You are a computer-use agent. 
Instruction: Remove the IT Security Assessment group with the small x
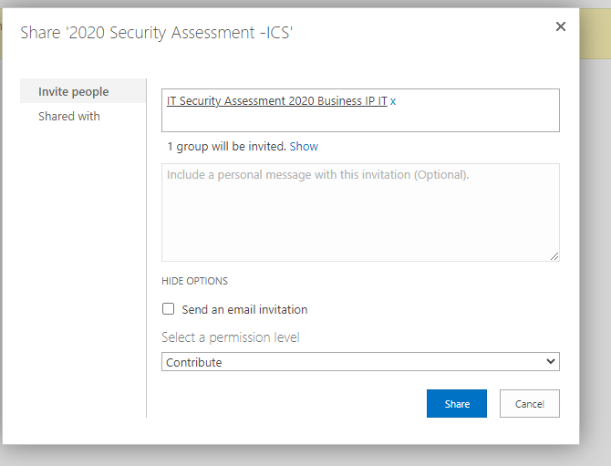(x=393, y=101)
